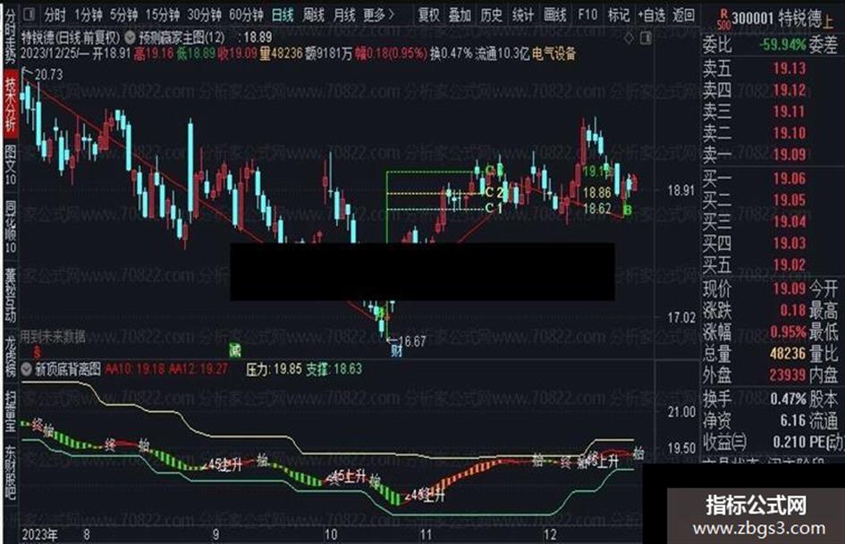Click the red $ marker at chart bottom left
Image resolution: width=845 pixels, height=544 pixels.
[37, 353]
